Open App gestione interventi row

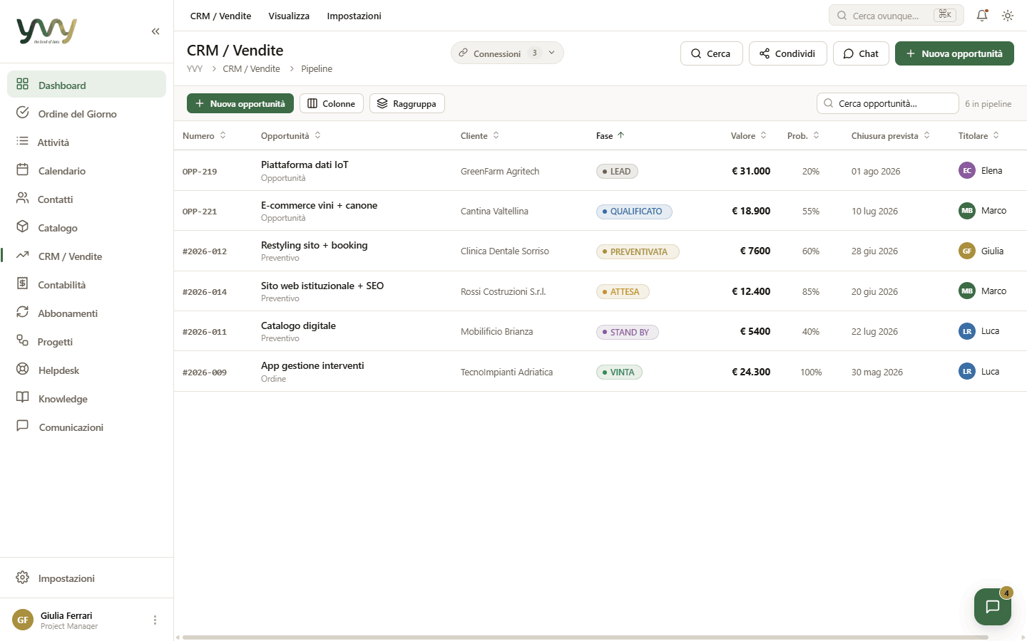pos(600,371)
